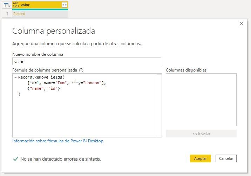This screenshot has width=251, height=176.
Task: Click the no syntax errors message
Action: point(61,159)
